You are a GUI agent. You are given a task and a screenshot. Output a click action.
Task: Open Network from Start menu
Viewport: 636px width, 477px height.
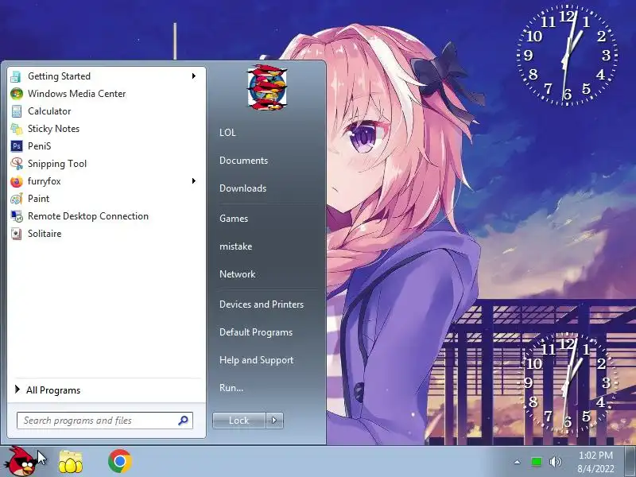tap(237, 274)
